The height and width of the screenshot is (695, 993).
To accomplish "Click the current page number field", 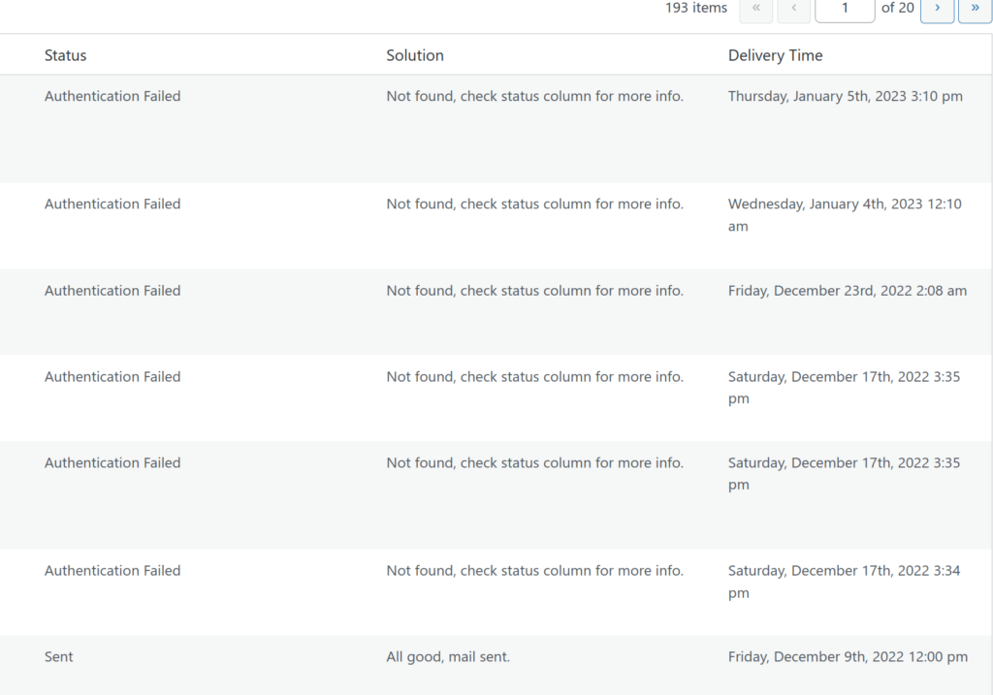I will 845,9.
